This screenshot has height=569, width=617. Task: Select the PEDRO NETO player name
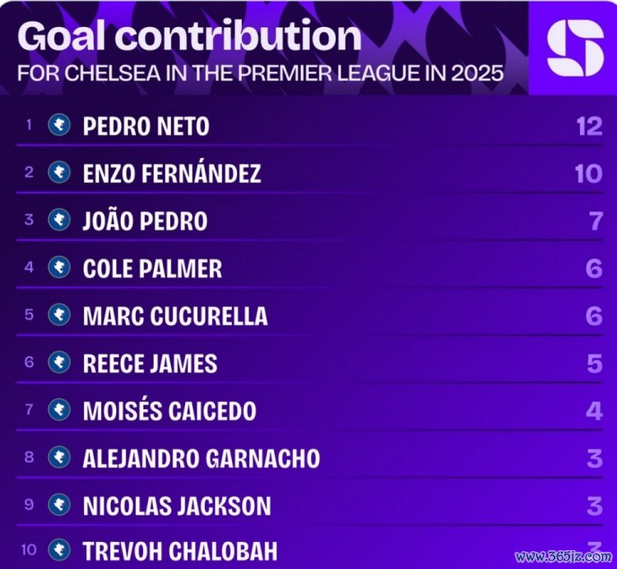[x=146, y=126]
